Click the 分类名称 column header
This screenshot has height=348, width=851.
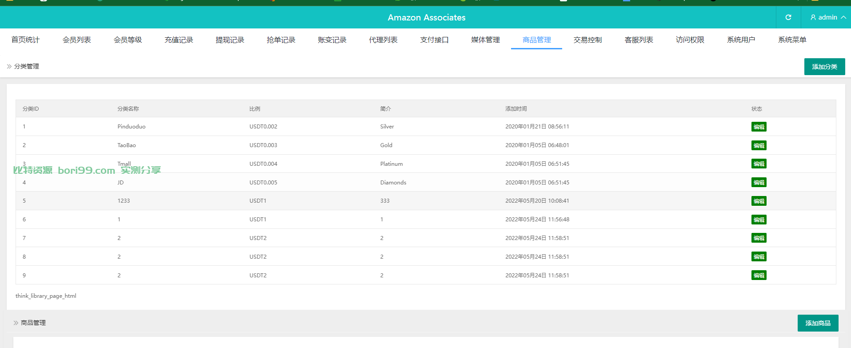(128, 108)
